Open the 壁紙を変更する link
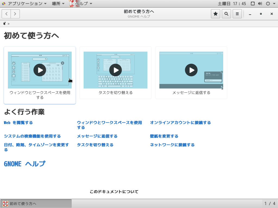The height and width of the screenshot is (208, 278). click(164, 136)
